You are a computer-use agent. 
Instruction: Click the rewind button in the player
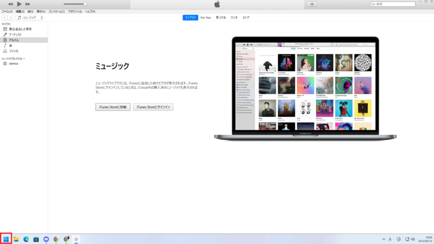click(10, 4)
